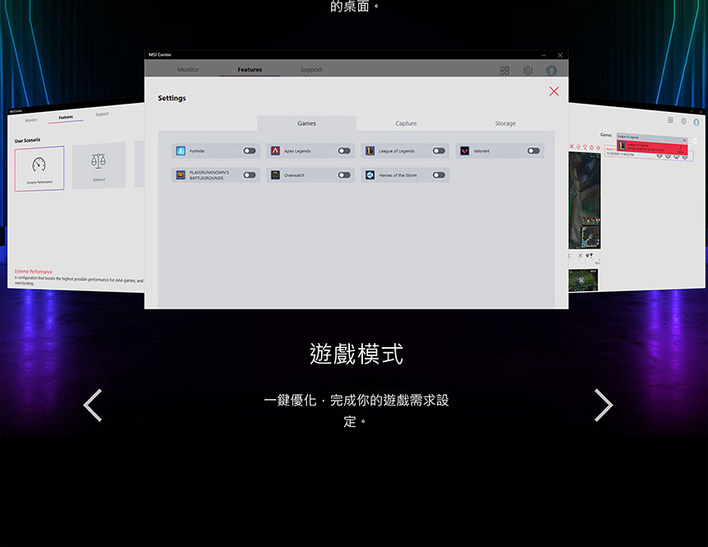Image resolution: width=708 pixels, height=547 pixels.
Task: Click the "MSI Center" title in center window
Action: click(x=160, y=54)
